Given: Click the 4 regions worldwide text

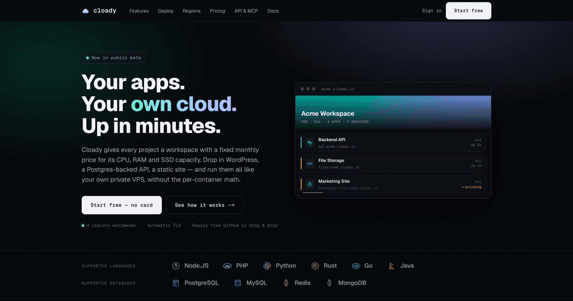Looking at the screenshot, I should pyautogui.click(x=111, y=226).
